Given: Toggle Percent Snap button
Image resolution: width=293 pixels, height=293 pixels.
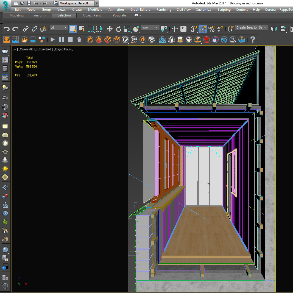Looking at the screenshot, I should pos(211,29).
